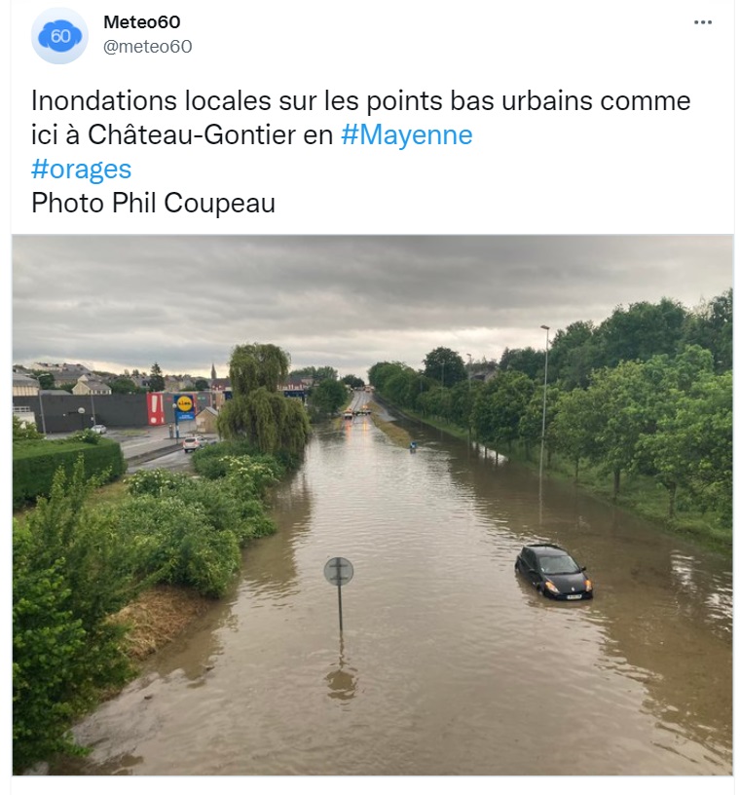Click the yellow Lidl logo sign
The width and height of the screenshot is (740, 795).
[184, 403]
